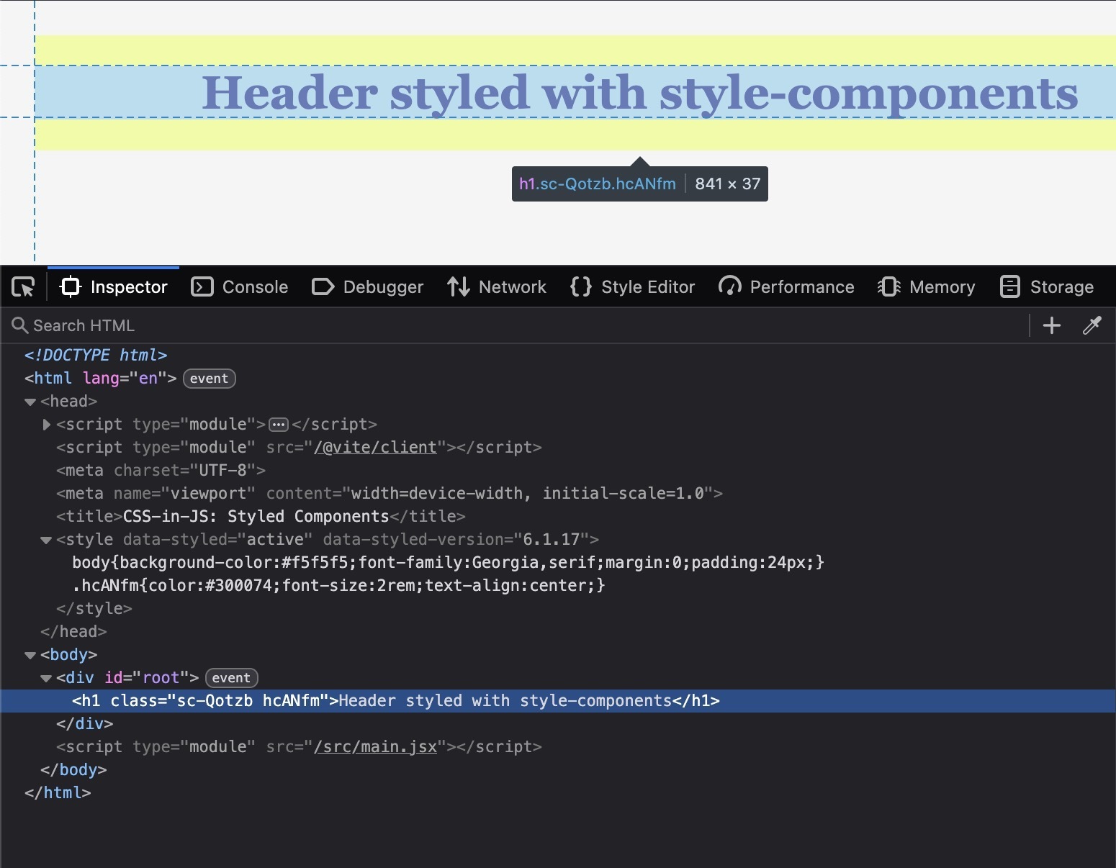Collapse the head element node
Viewport: 1116px width, 868px height.
[30, 402]
